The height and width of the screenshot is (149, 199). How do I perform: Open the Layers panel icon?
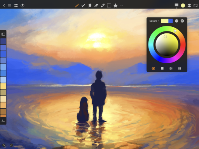coord(189,5)
